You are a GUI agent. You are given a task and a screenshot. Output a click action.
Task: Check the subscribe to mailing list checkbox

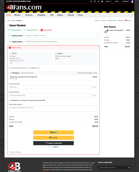pyautogui.click(x=9, y=100)
